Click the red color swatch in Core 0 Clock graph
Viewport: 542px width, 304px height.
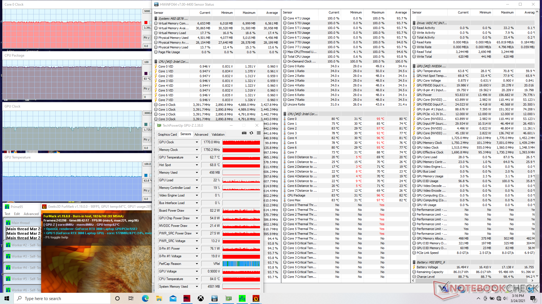146,23
